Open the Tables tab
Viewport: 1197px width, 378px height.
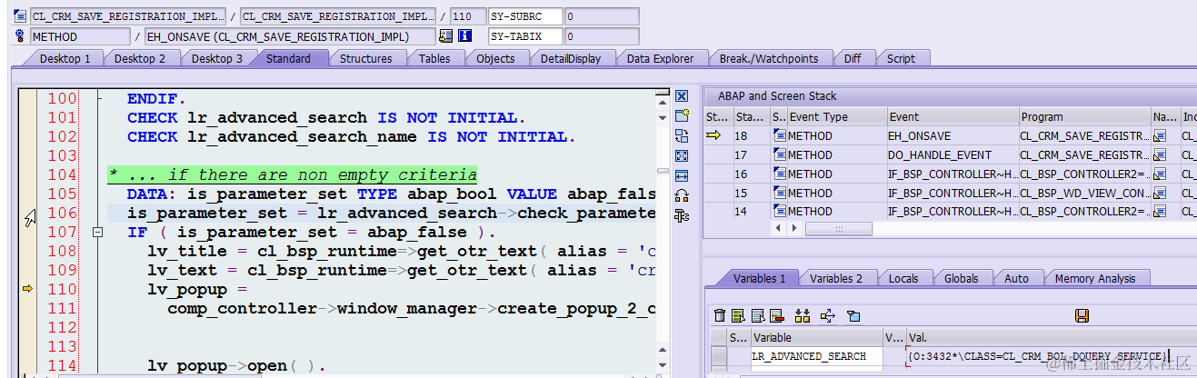point(434,58)
